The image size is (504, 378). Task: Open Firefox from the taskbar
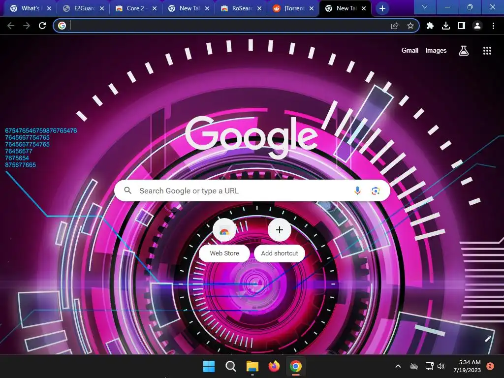point(274,366)
